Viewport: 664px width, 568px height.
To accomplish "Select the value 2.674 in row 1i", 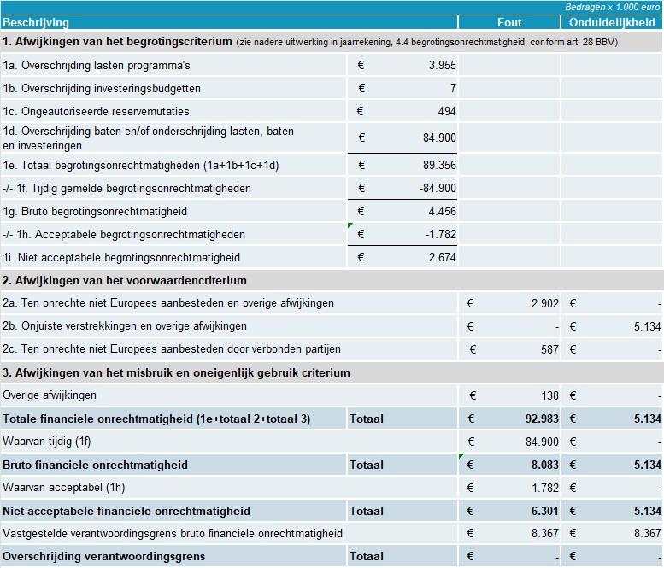I will coord(442,257).
